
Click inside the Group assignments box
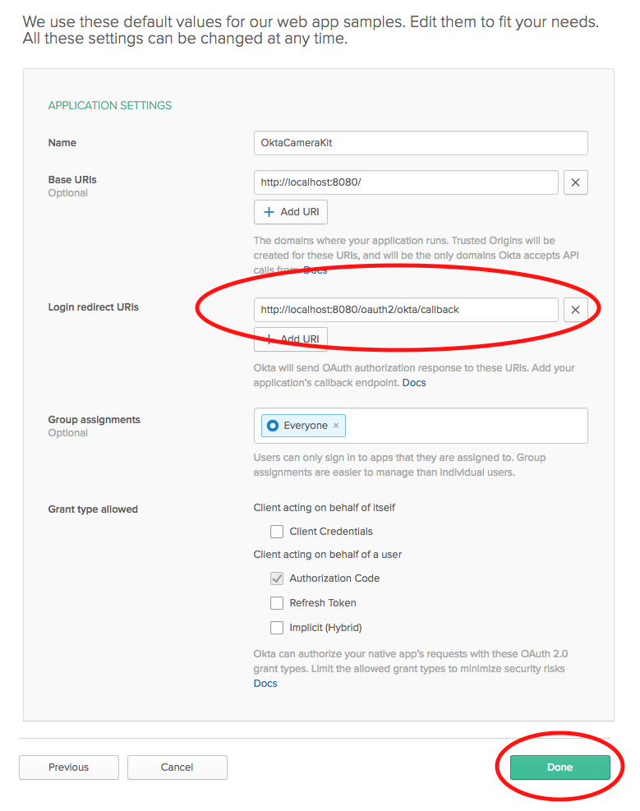pos(464,426)
